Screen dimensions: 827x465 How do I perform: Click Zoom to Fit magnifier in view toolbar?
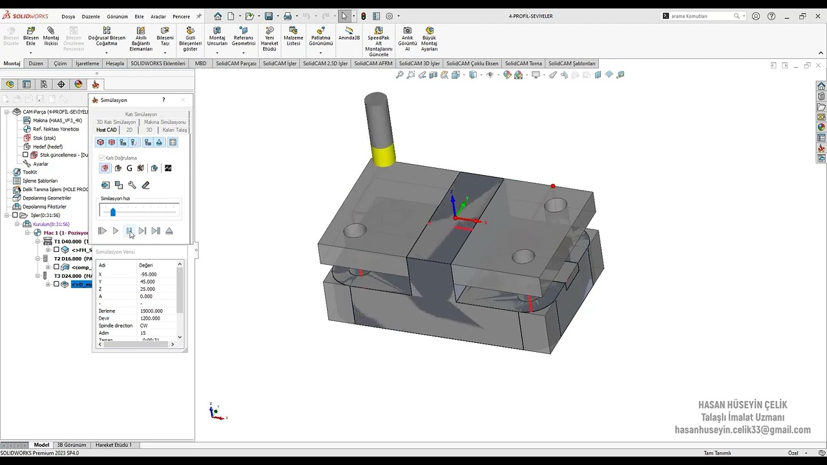click(400, 75)
